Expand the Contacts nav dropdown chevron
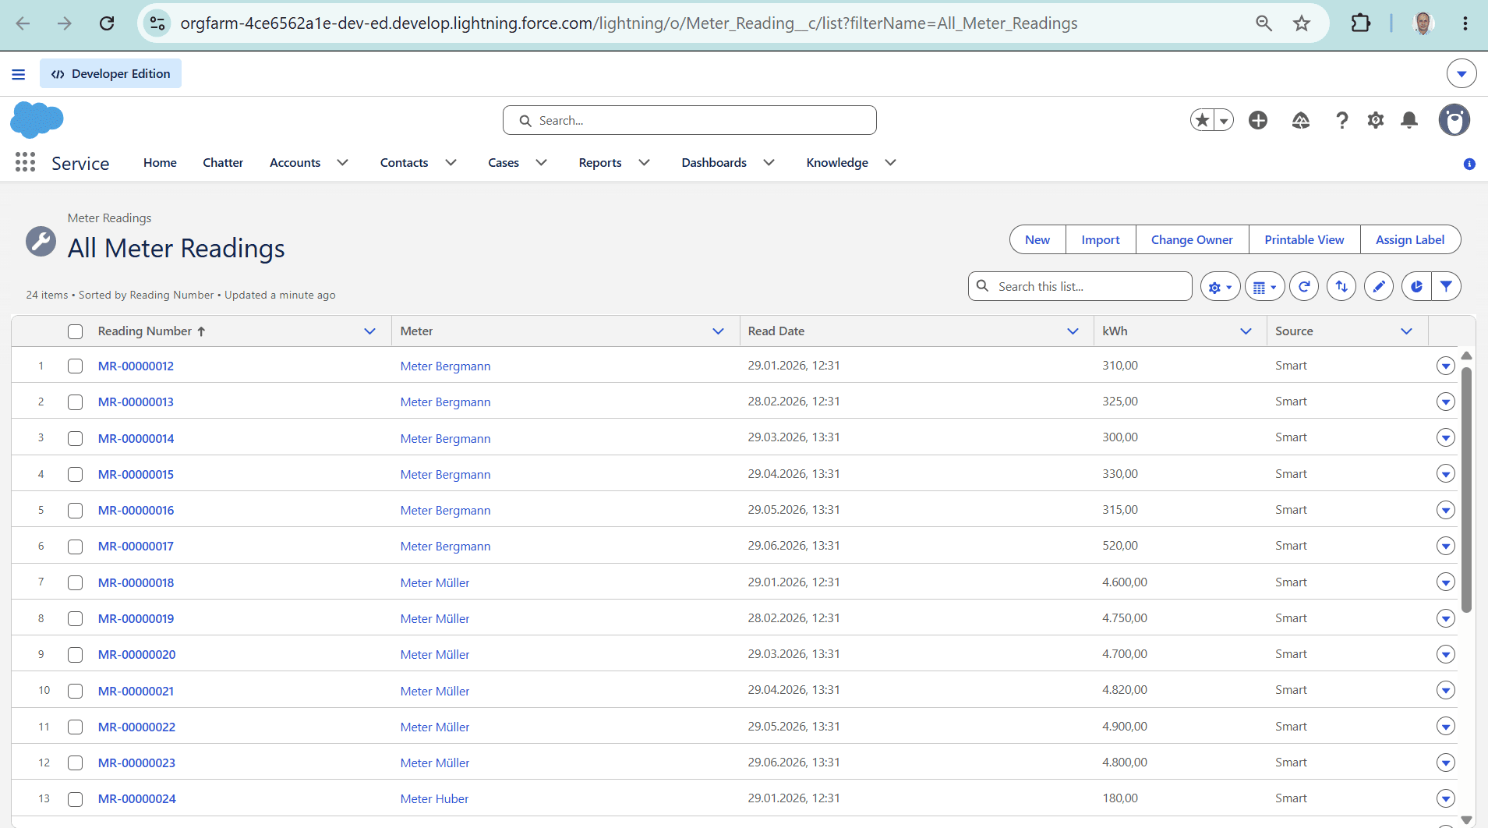The image size is (1488, 828). 451,162
